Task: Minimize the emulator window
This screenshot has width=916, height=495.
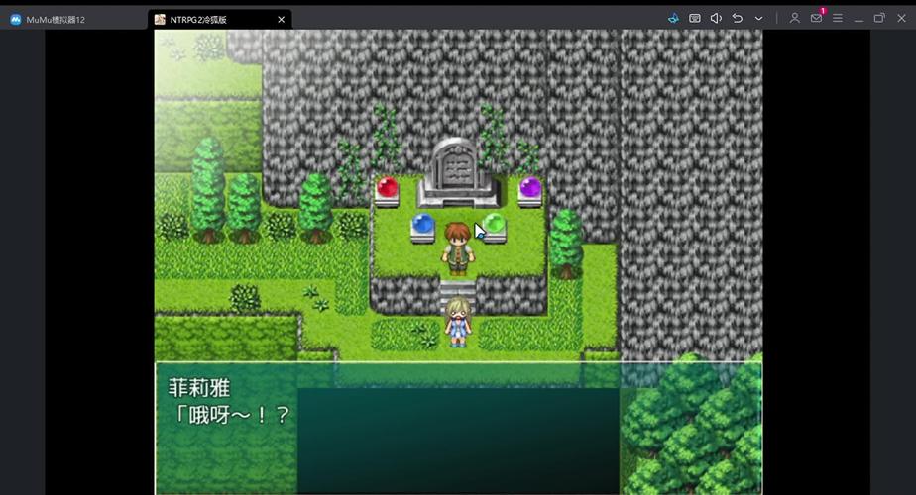Action: pos(859,19)
